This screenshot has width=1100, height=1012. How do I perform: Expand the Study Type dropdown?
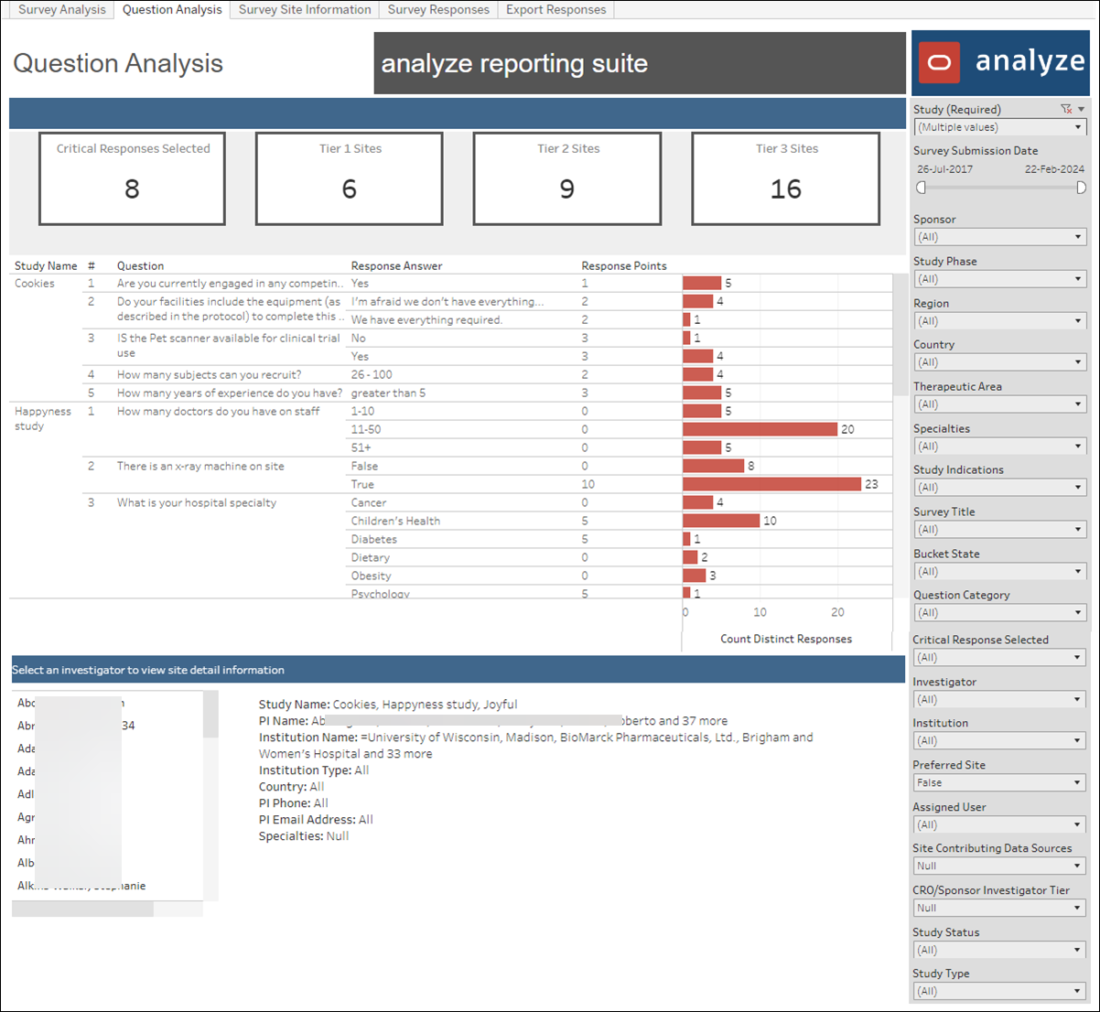pos(1000,992)
